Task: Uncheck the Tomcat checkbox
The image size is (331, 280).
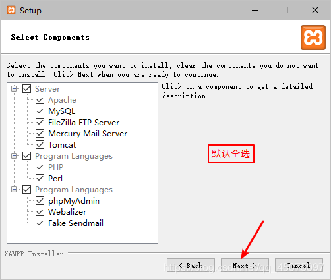Action: pos(40,145)
